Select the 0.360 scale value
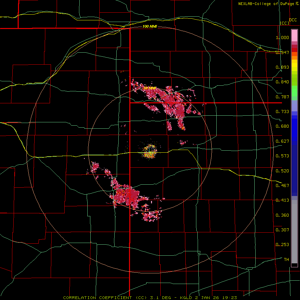300x300 pixels. tap(282, 215)
